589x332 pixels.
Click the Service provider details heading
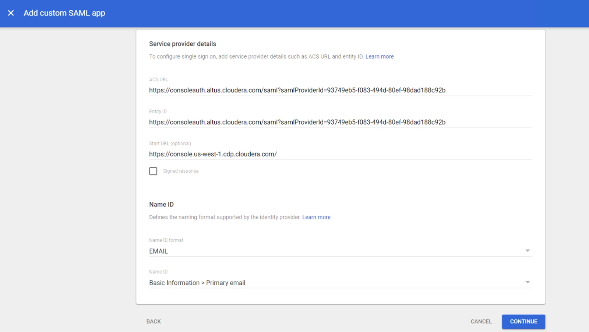[183, 44]
